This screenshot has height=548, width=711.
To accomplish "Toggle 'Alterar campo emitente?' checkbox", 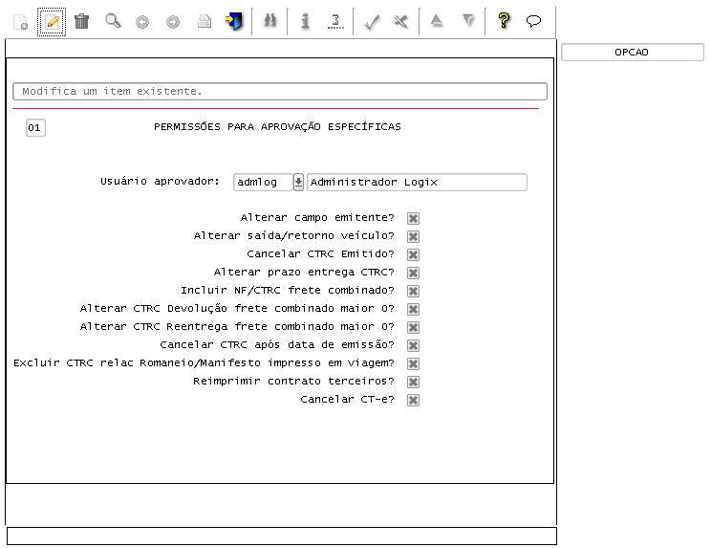I will (413, 218).
